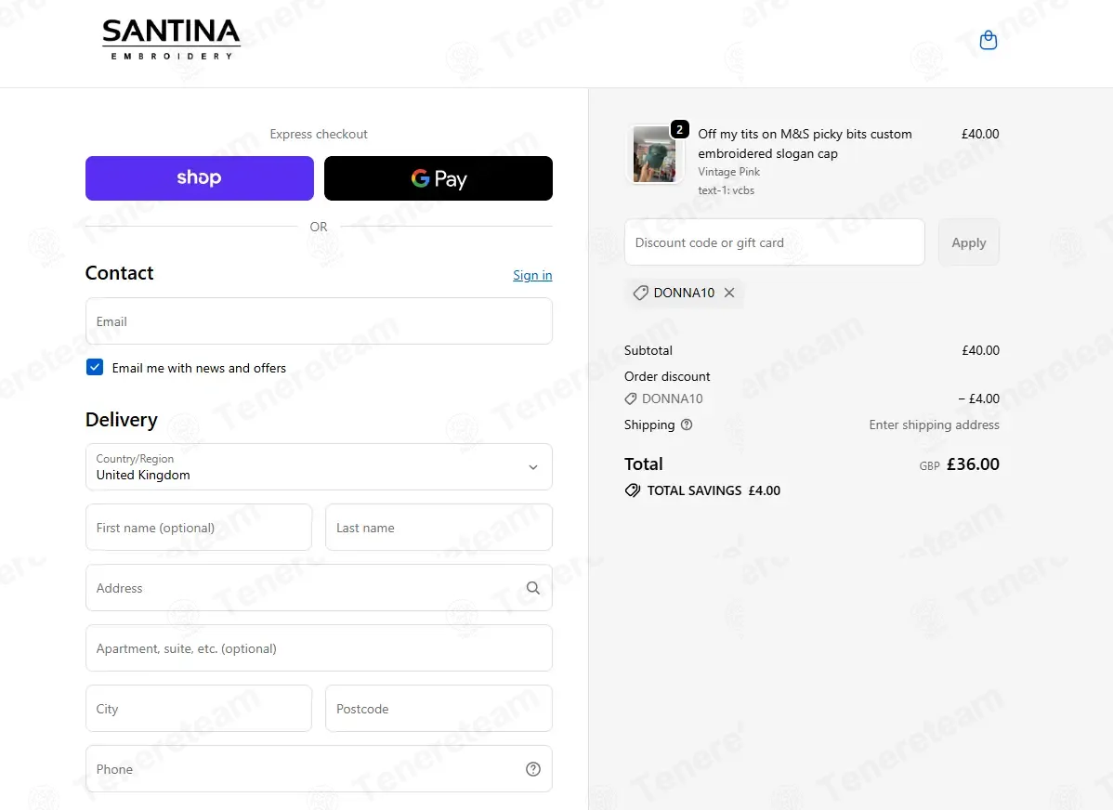This screenshot has height=810, width=1113.
Task: Click the 'Delivery' heading
Action: (x=122, y=420)
